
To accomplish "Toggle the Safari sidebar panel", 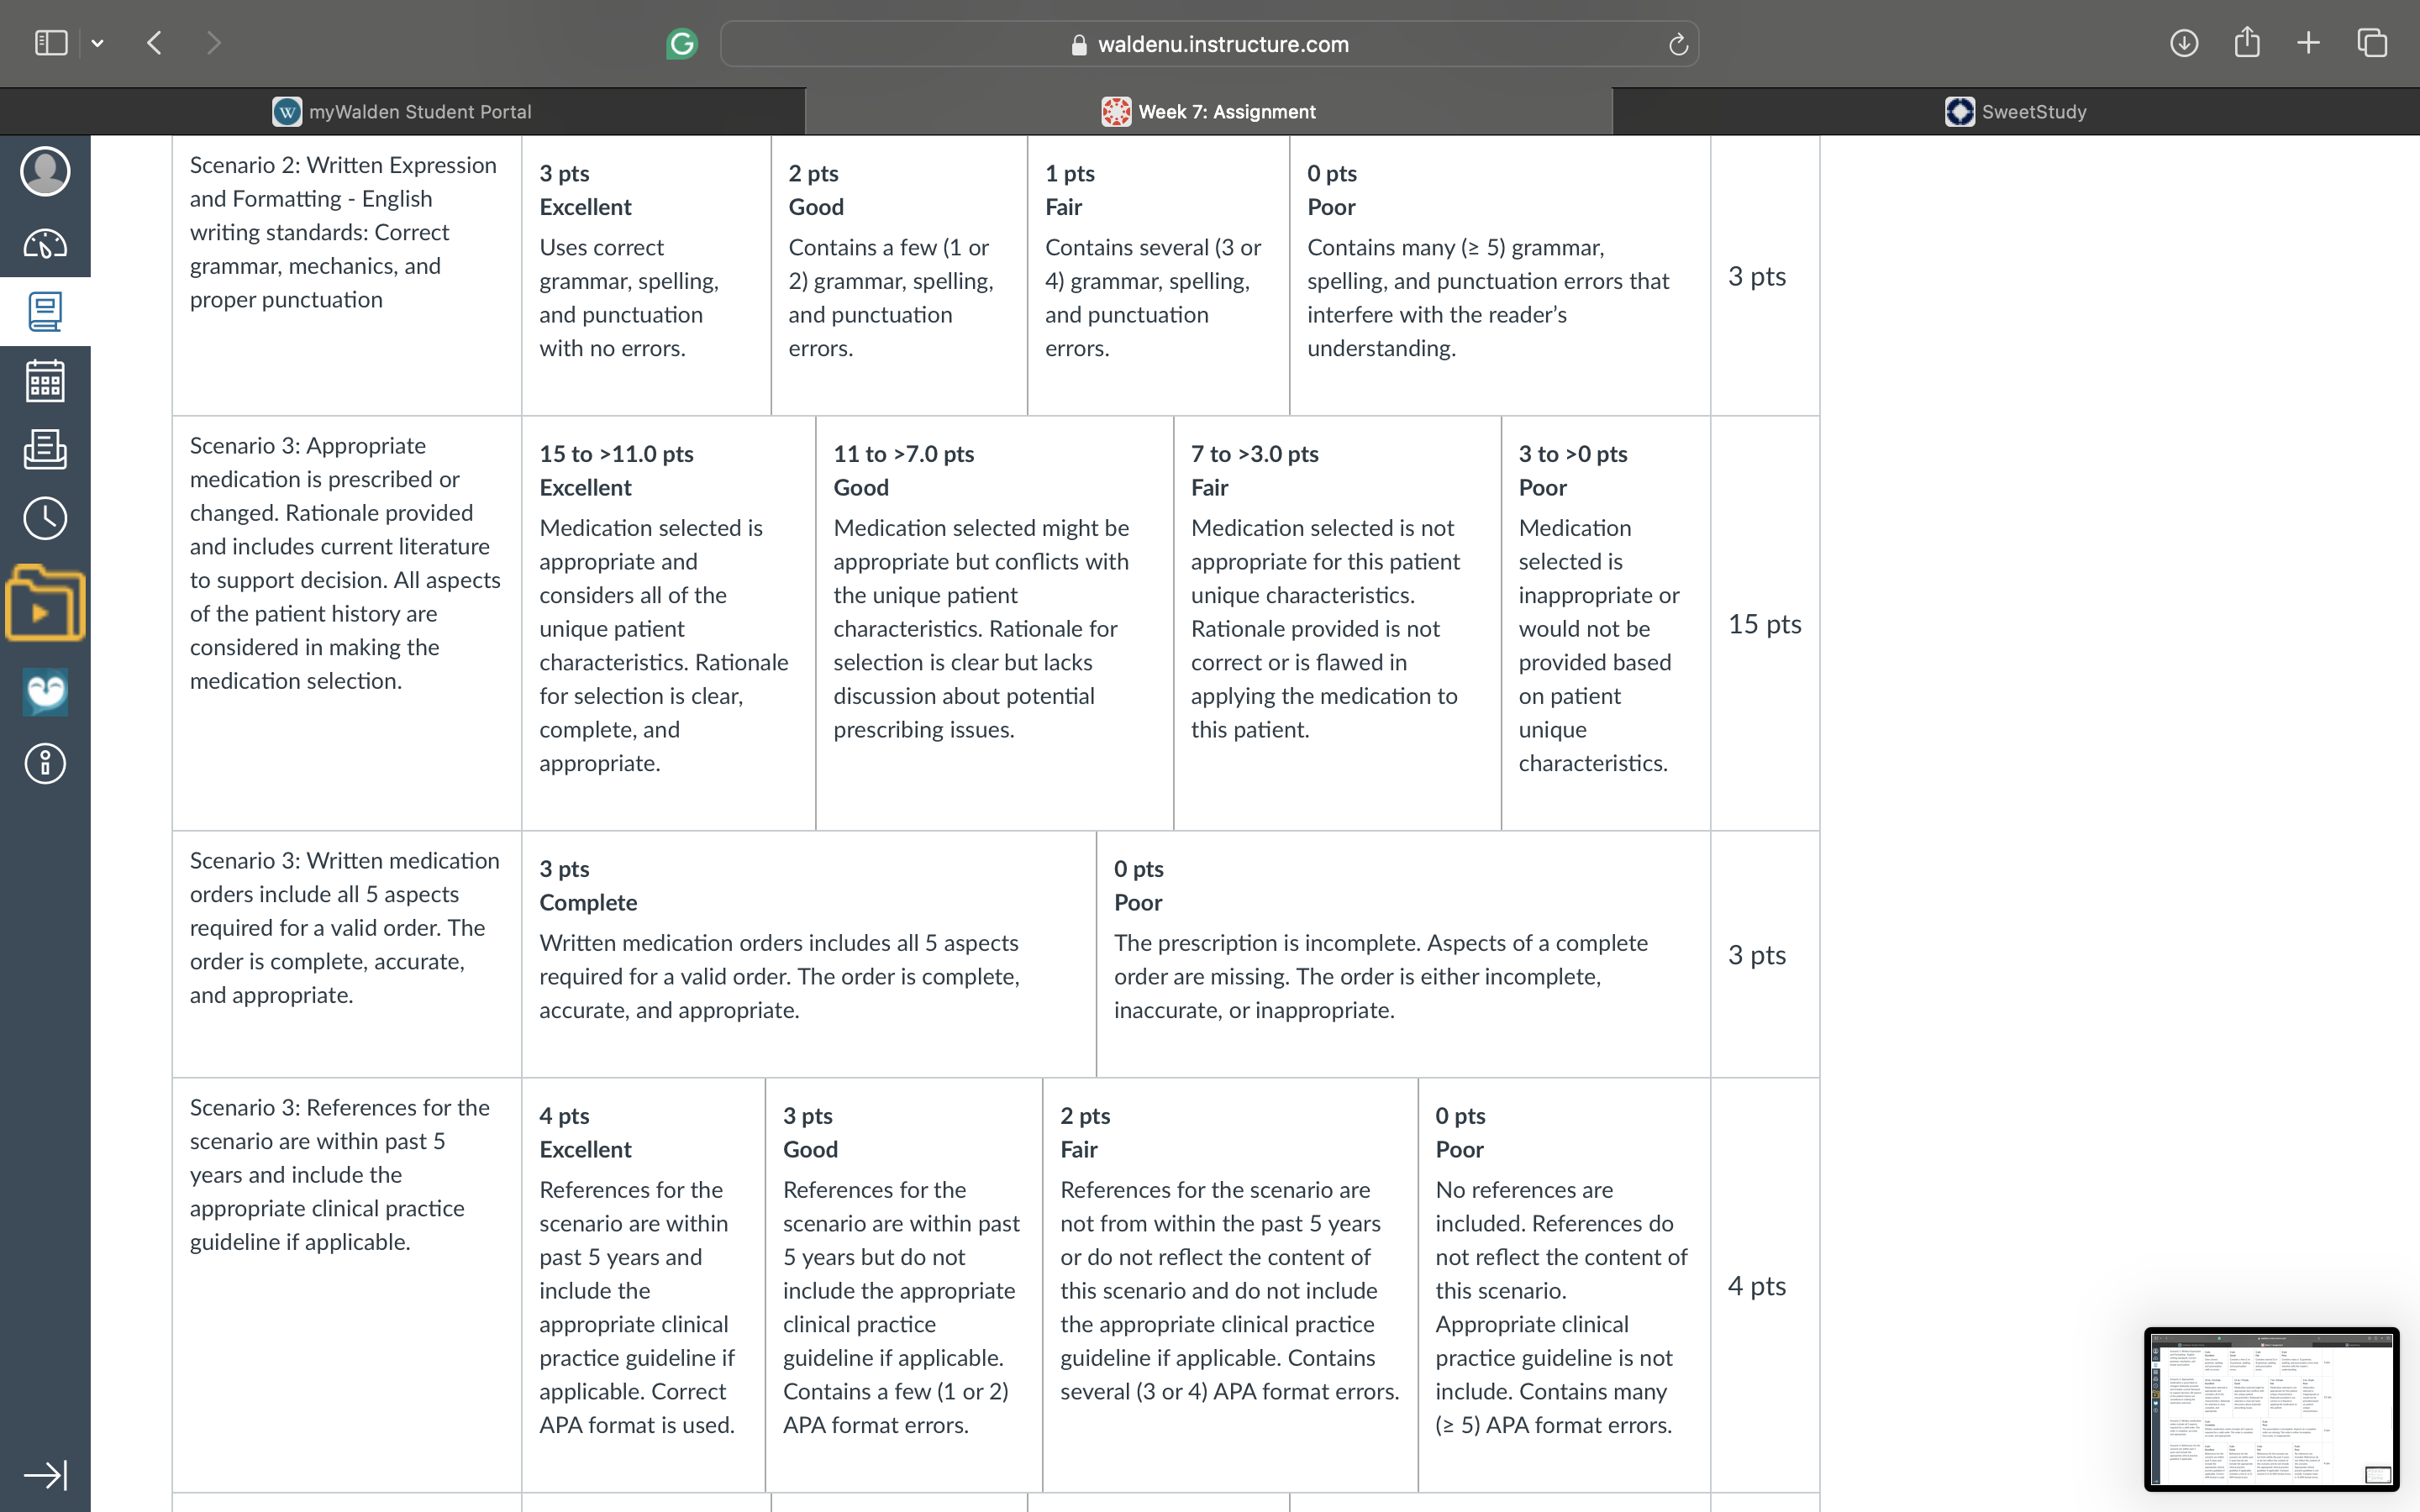I will [x=51, y=43].
